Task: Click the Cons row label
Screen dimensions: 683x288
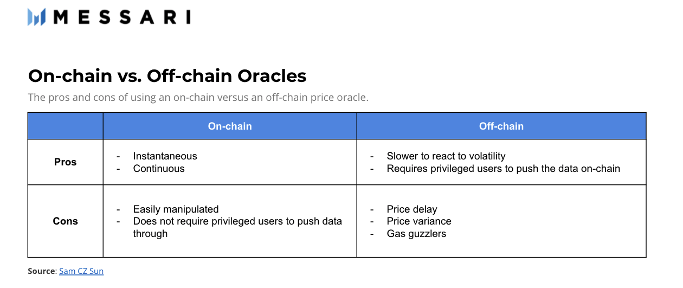Action: click(x=65, y=221)
